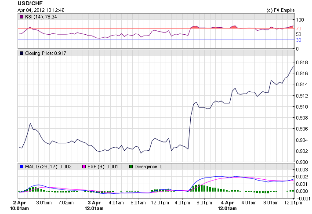Click the blue 30 RSI axis label
The width and height of the screenshot is (312, 214).
298,40
